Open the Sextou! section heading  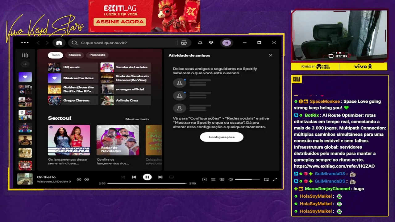(x=60, y=118)
